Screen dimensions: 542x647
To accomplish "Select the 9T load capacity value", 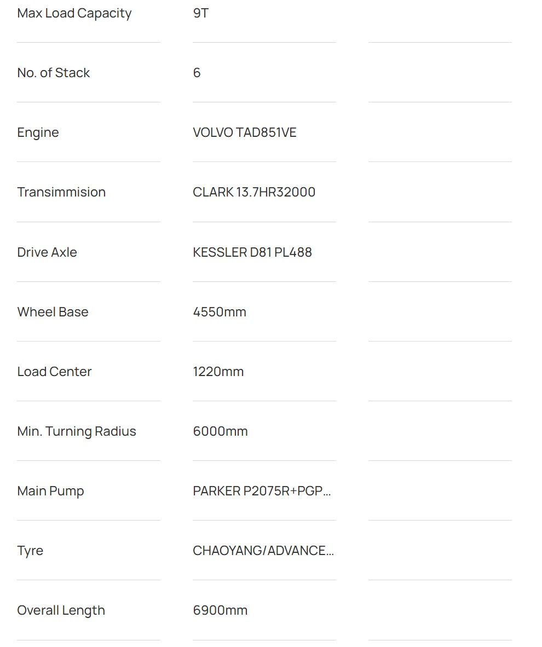I will coord(200,13).
